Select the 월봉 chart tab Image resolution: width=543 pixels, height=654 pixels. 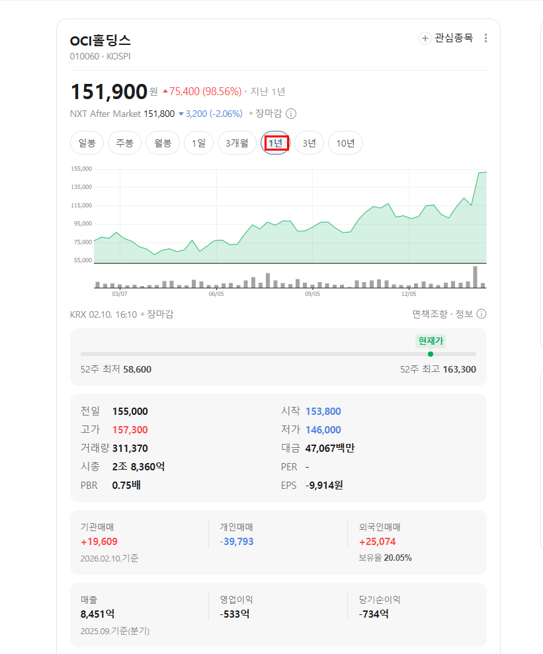[163, 143]
